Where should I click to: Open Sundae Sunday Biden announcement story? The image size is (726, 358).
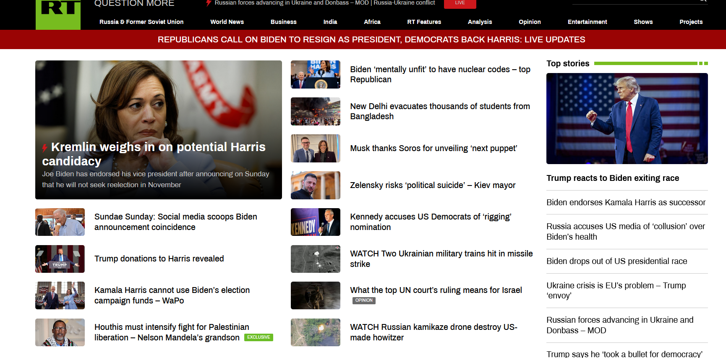coord(176,222)
